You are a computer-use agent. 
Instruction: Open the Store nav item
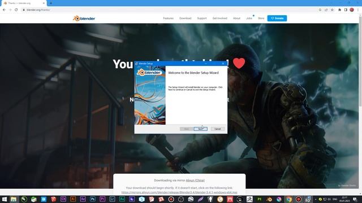pos(261,18)
